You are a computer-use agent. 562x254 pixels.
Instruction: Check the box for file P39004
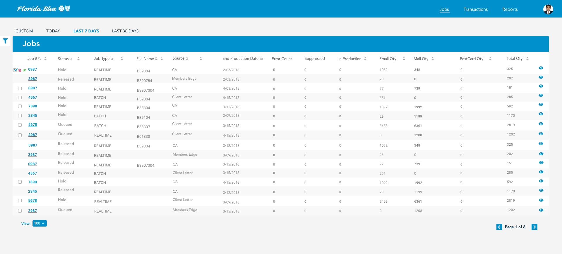point(20,98)
